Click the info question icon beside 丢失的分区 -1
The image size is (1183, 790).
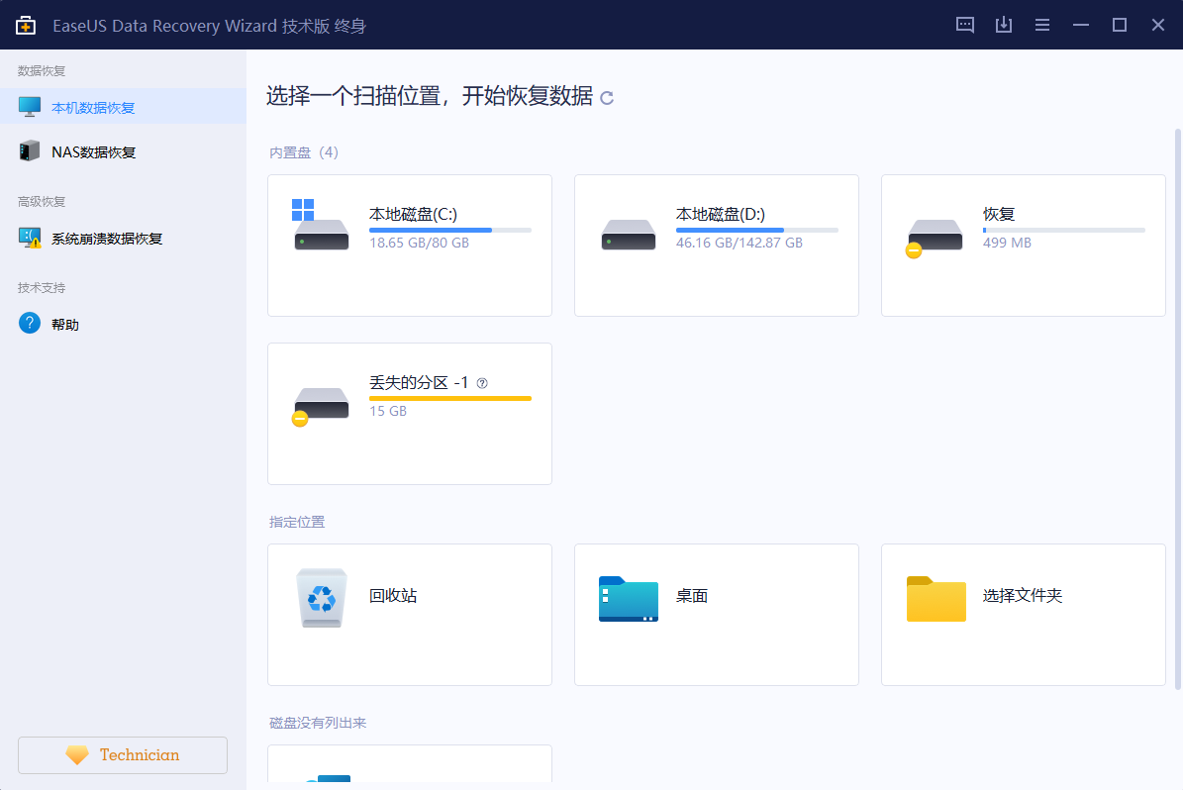[x=482, y=383]
